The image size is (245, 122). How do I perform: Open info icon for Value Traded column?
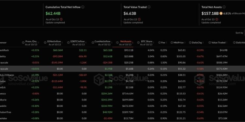(210, 43)
